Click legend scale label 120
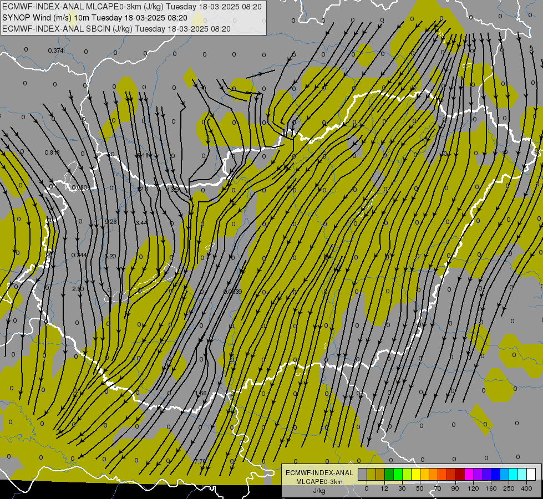 473,488
